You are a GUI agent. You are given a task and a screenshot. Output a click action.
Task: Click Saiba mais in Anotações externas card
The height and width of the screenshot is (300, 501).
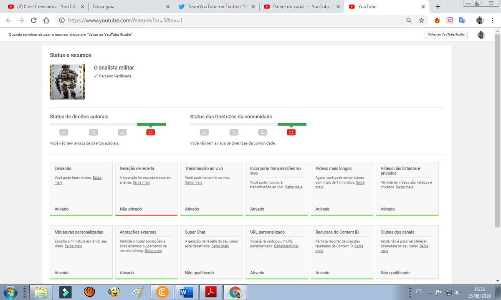point(153,251)
